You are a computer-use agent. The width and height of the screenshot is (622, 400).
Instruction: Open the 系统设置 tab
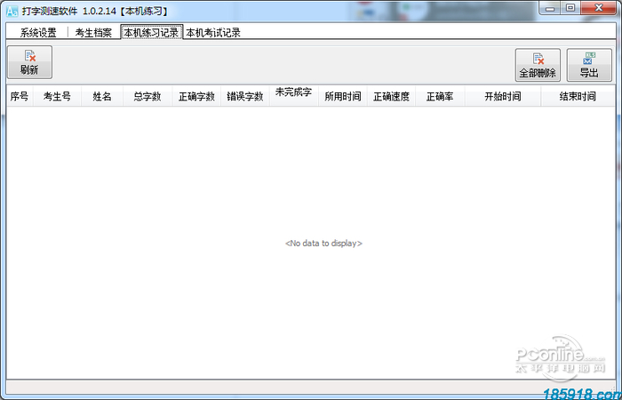pos(38,33)
